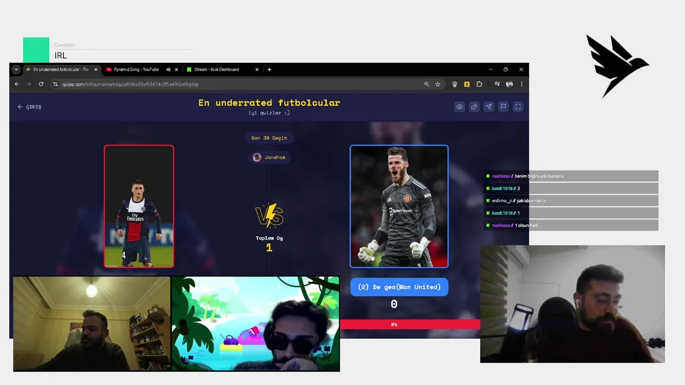This screenshot has height=385, width=685.
Task: Reload the quizei page
Action: [x=41, y=84]
